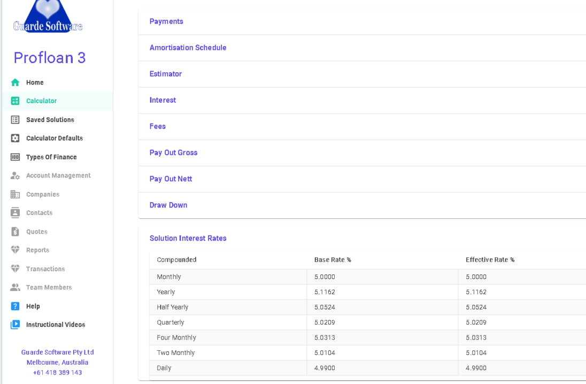Expand the Fees panel
586x384 pixels.
click(362, 126)
